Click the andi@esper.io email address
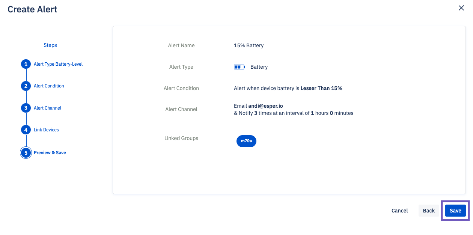 (265, 106)
